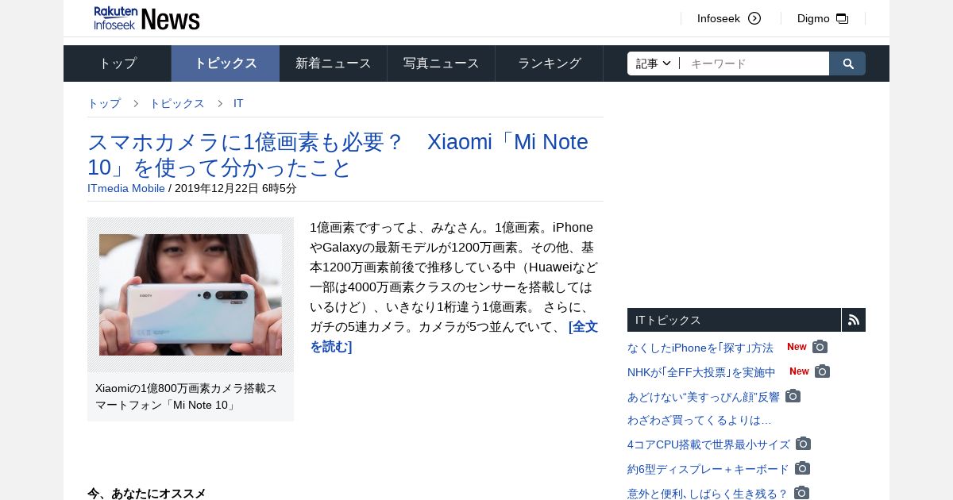Click camera icon beside NHKが「全FF大投票」を実施中
This screenshot has height=500, width=953.
point(823,371)
